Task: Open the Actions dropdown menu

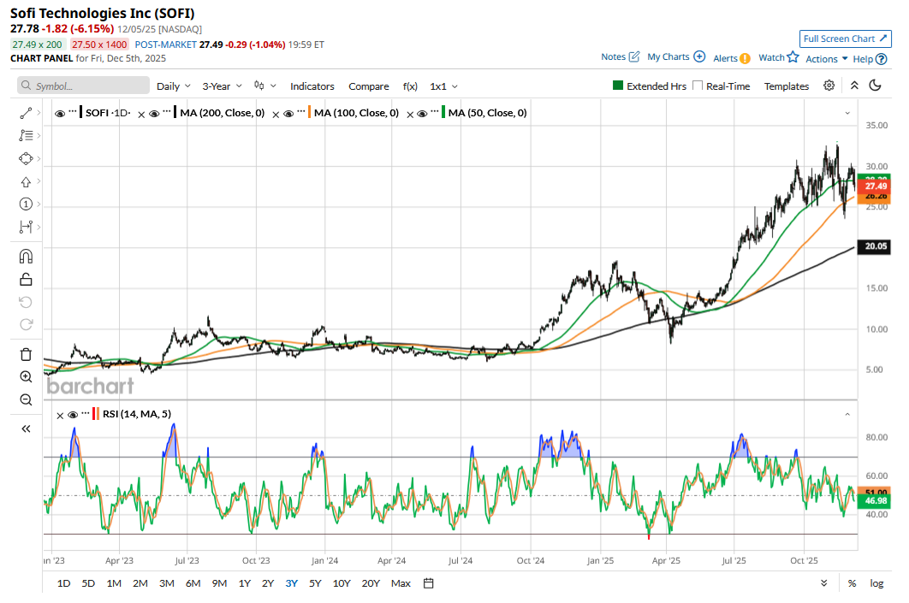Action: click(826, 58)
